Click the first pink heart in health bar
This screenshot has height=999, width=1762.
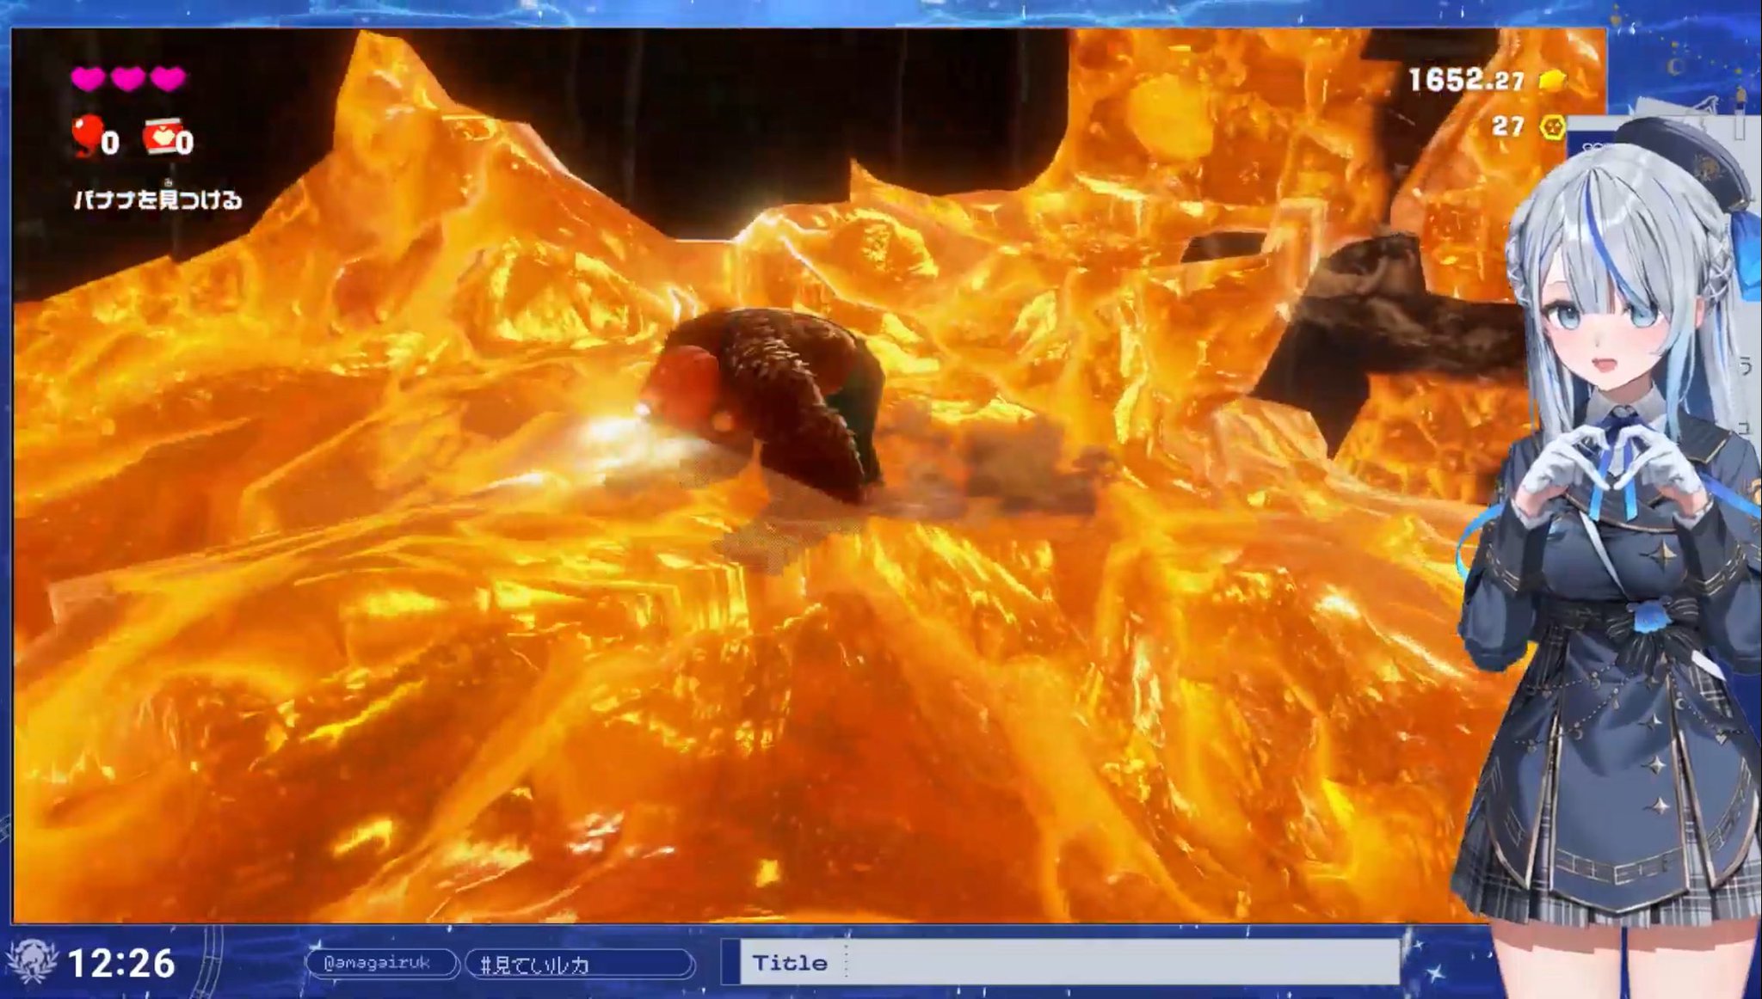coord(88,79)
